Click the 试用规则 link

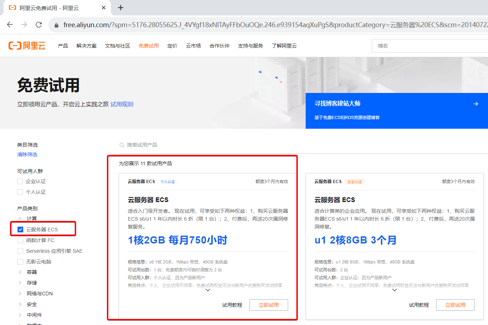coord(122,104)
